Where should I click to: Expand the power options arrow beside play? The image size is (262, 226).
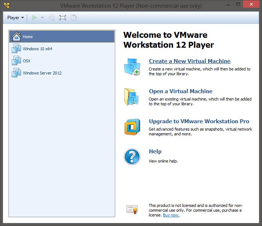click(42, 18)
